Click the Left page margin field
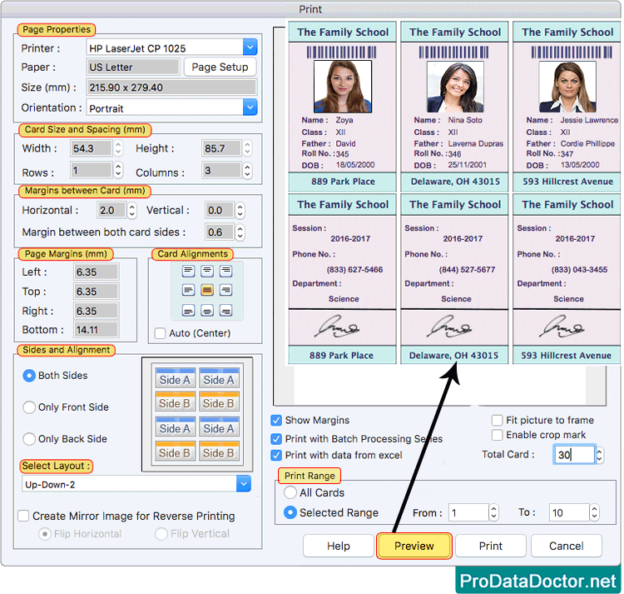624x594 pixels. (x=96, y=272)
